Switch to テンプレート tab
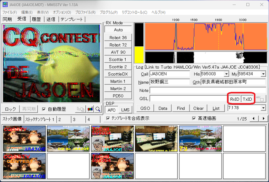The height and width of the screenshot is (182, 269). [x=71, y=19]
